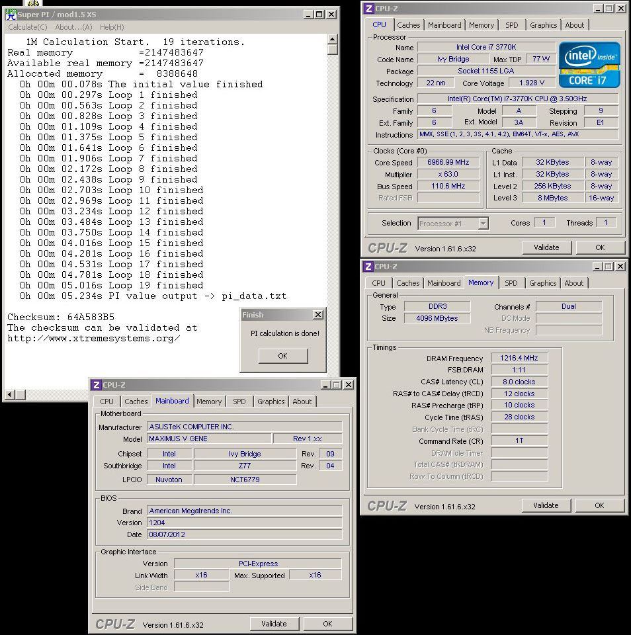Click the ASUSTeK COMPUTER INC. manufacturer field
This screenshot has width=631, height=635.
tap(245, 427)
